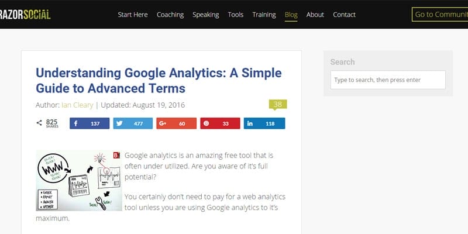Click the search input field
This screenshot has width=468, height=234.
[x=387, y=80]
